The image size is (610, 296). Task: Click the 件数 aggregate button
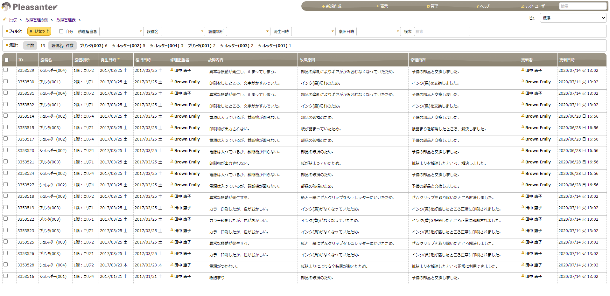pyautogui.click(x=30, y=45)
